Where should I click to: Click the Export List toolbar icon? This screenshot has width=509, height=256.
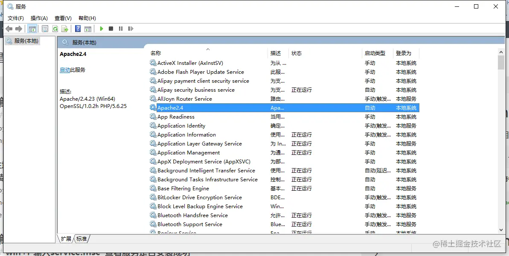[x=65, y=29]
